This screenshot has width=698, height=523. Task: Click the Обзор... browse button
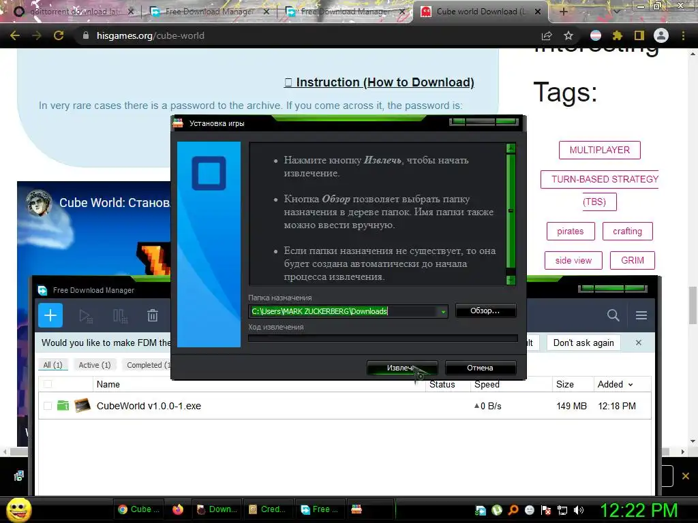pos(485,311)
